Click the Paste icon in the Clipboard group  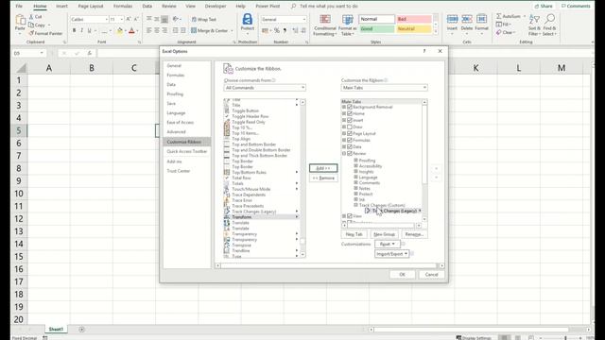[x=20, y=20]
